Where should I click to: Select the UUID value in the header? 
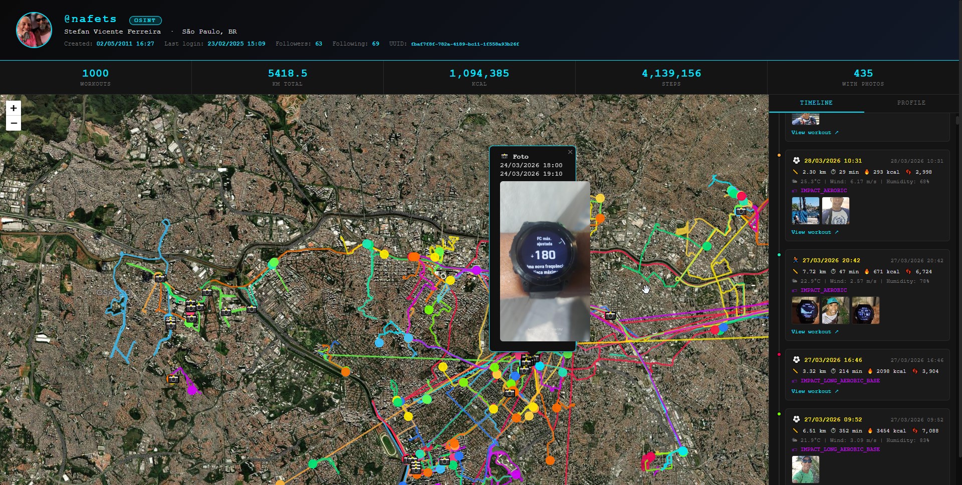click(x=465, y=44)
